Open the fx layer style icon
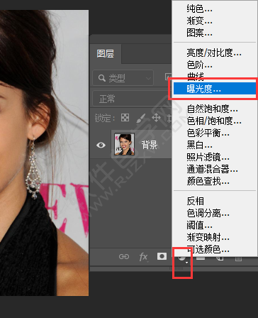Screen dimensions: 258x318 [143, 257]
